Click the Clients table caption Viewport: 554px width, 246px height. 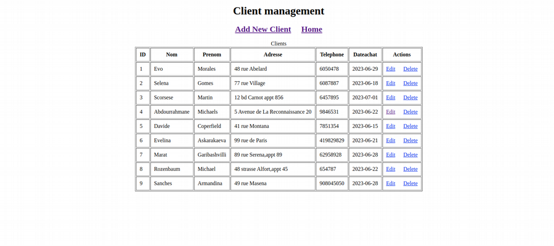coord(279,44)
